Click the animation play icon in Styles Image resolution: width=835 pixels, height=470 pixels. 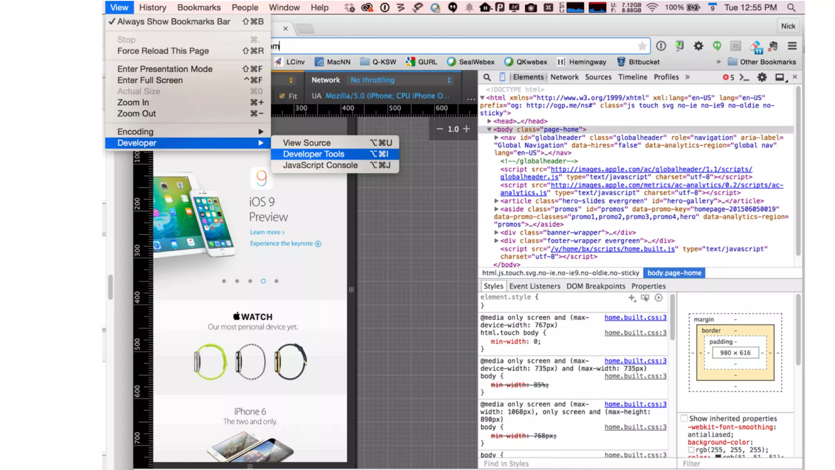click(x=658, y=298)
